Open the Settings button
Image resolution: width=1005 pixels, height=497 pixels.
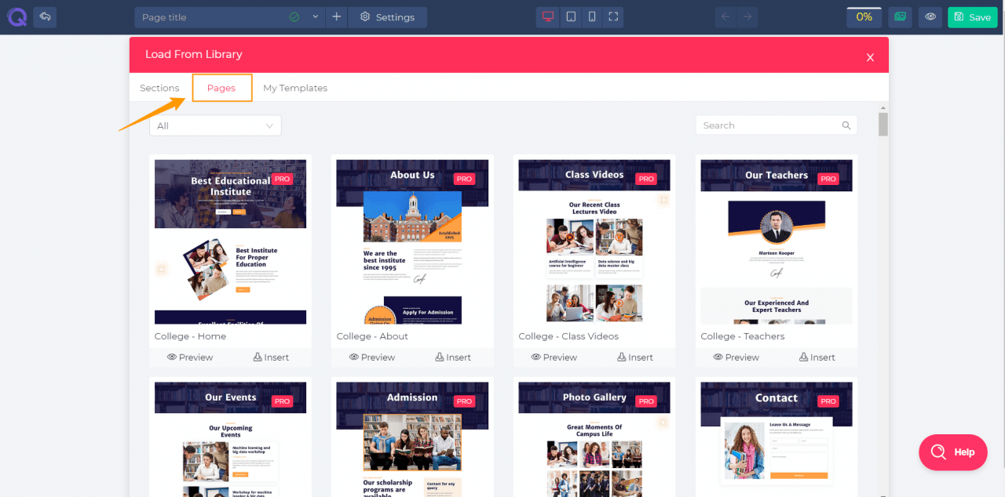pos(388,17)
